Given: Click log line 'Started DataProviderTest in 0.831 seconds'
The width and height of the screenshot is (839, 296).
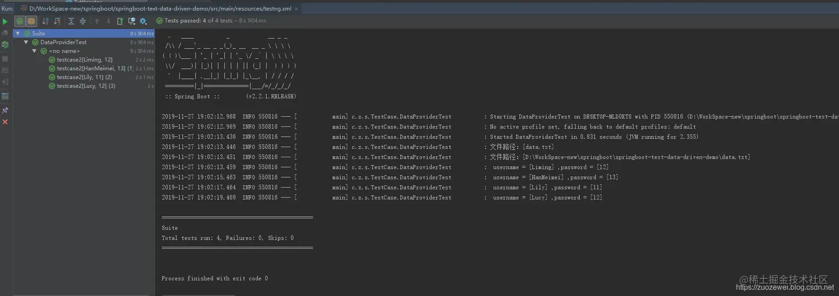Looking at the screenshot, I should point(594,137).
